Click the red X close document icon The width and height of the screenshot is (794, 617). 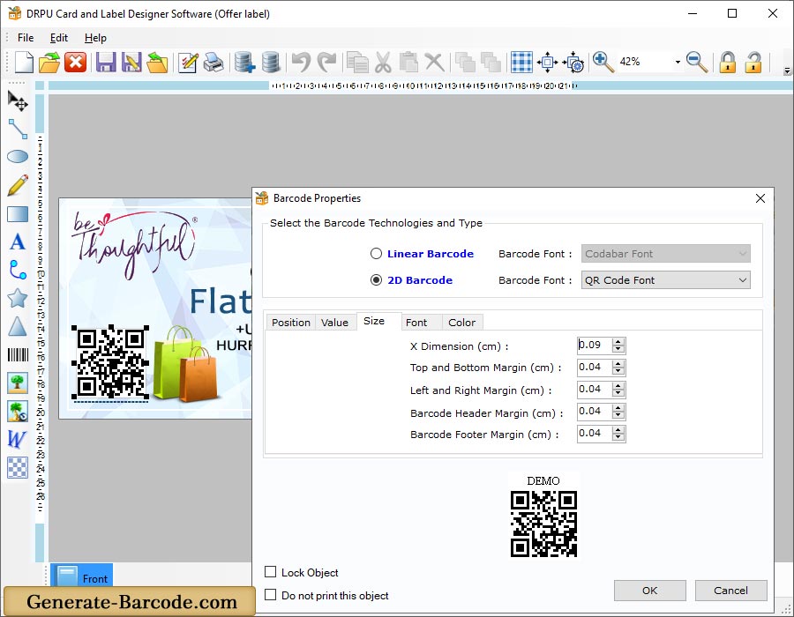click(x=76, y=63)
